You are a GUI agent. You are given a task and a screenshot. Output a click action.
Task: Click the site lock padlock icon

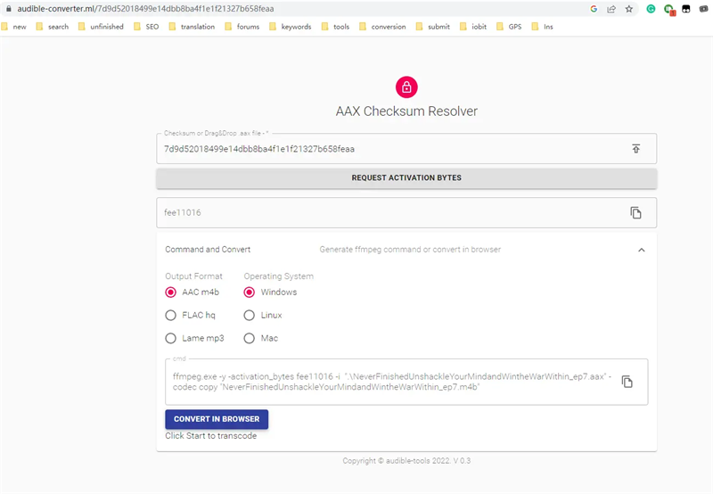pos(8,9)
